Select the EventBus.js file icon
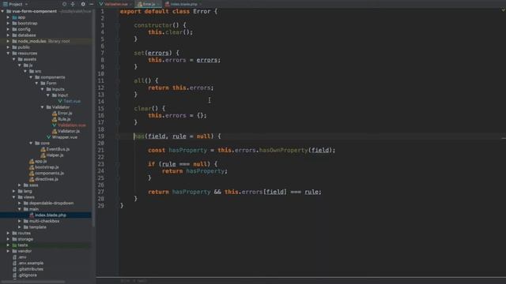Screen dimensions: 506x284 point(43,149)
